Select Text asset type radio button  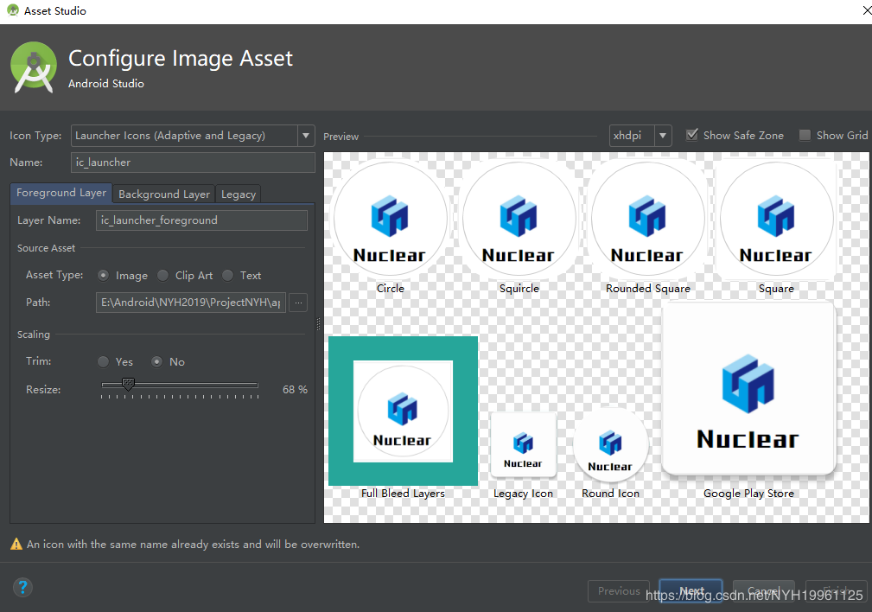(228, 276)
